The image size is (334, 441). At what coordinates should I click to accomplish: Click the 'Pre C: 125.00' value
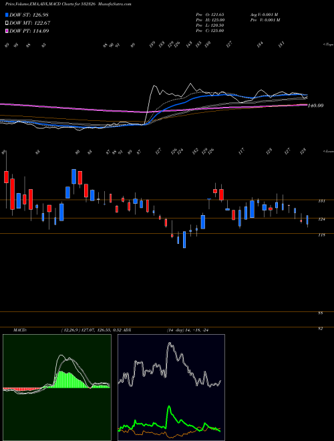210,31
